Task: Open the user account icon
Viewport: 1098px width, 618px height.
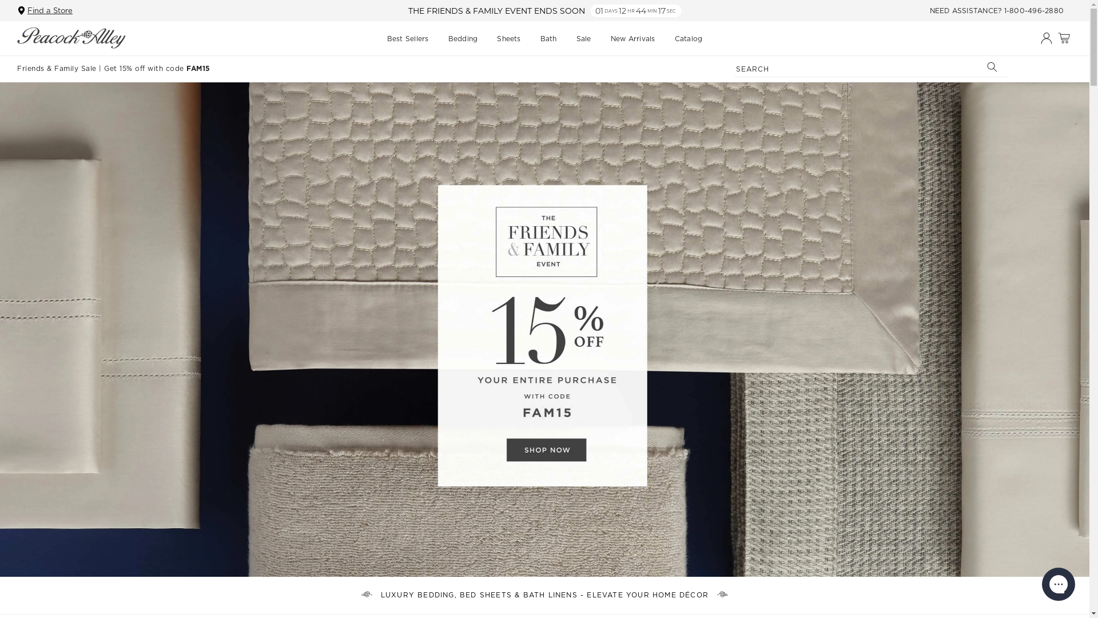Action: (x=1046, y=38)
